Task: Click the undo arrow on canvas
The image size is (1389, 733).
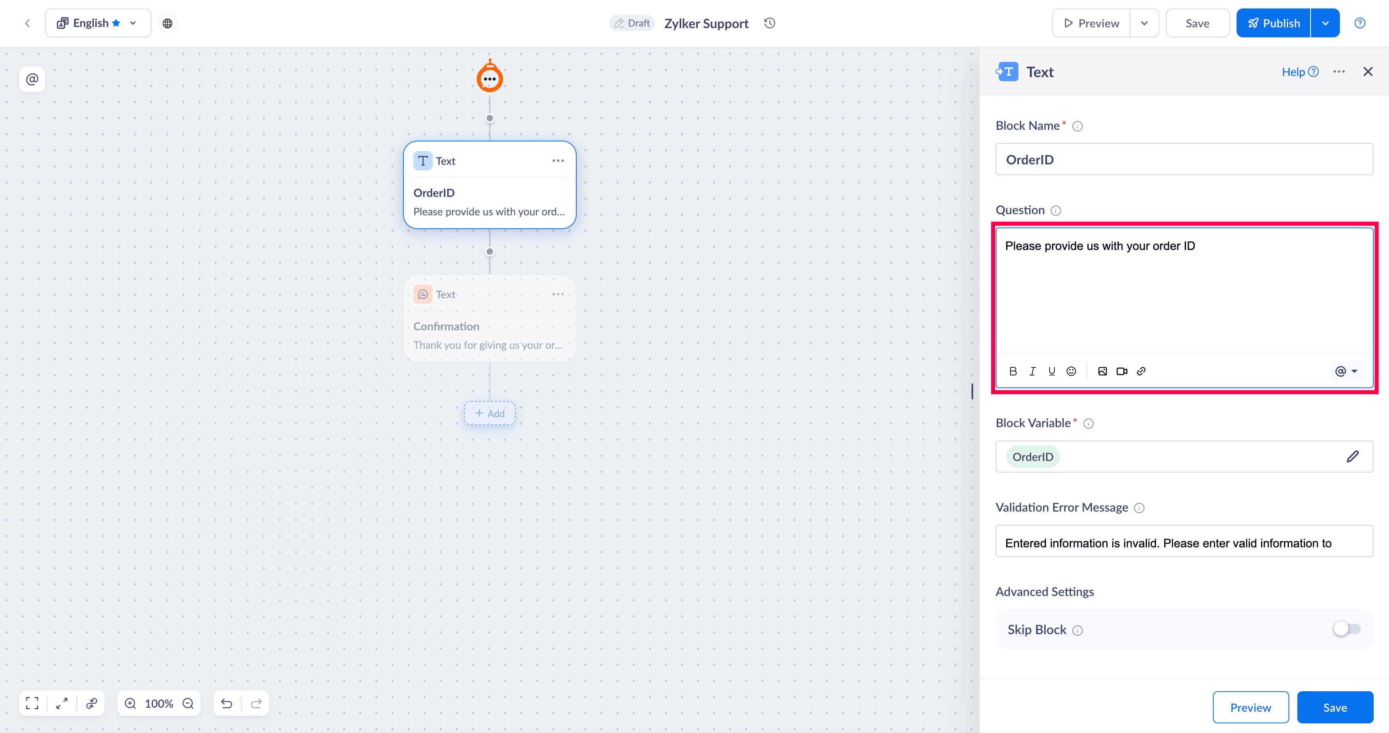Action: pyautogui.click(x=226, y=703)
